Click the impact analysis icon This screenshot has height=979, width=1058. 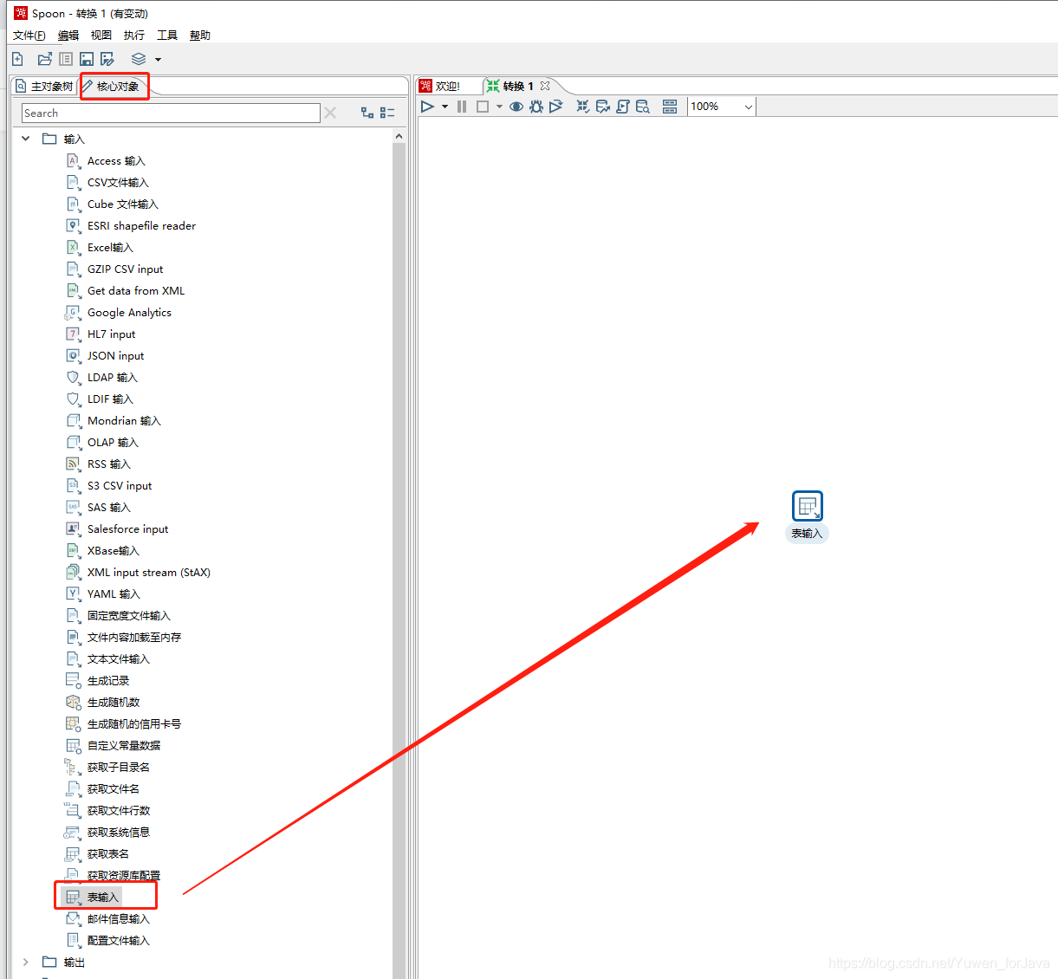(x=603, y=107)
